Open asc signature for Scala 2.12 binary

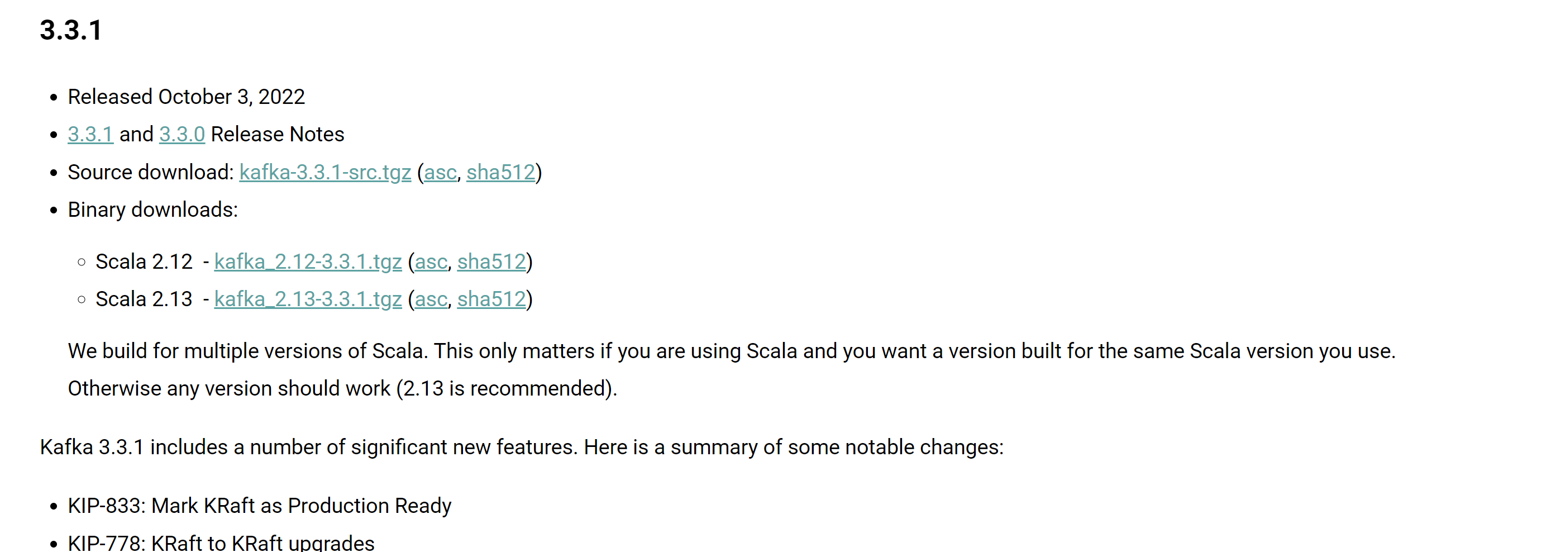pos(431,261)
